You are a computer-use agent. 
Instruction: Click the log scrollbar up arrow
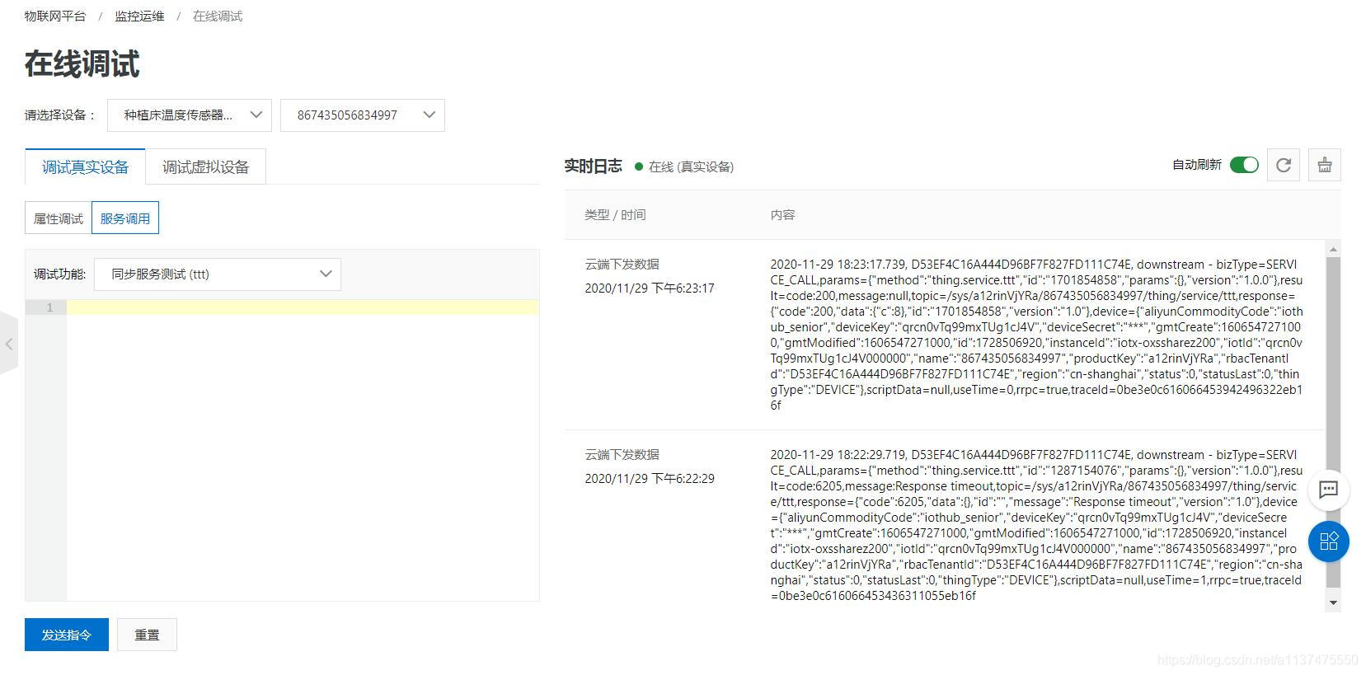pyautogui.click(x=1333, y=249)
